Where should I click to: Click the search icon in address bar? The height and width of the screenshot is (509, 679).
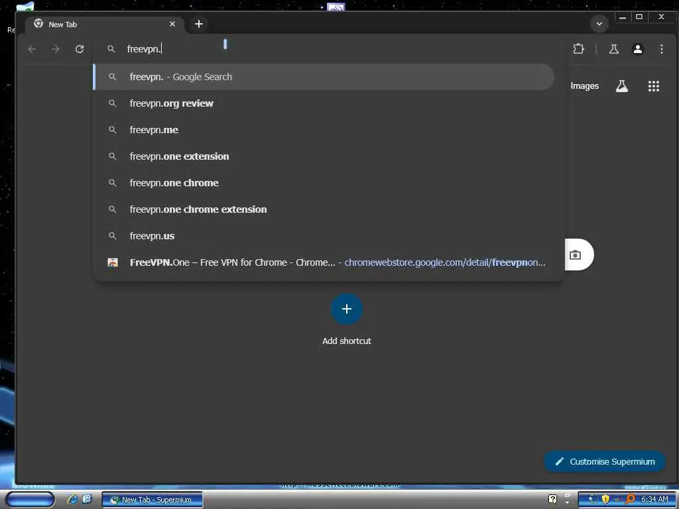coord(111,49)
